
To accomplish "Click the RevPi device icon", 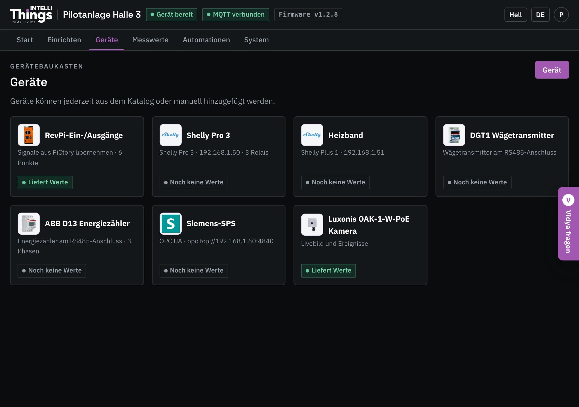I will click(29, 135).
